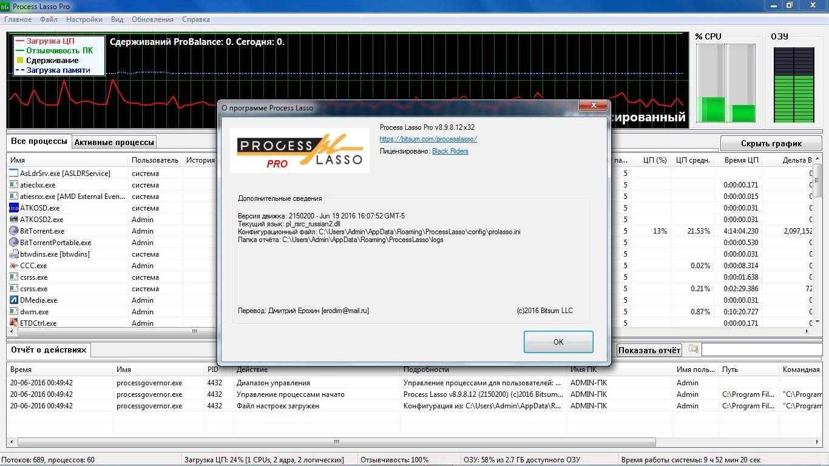This screenshot has height=466, width=829.
Task: Click the atiesrxx.exe process icon
Action: [14, 197]
